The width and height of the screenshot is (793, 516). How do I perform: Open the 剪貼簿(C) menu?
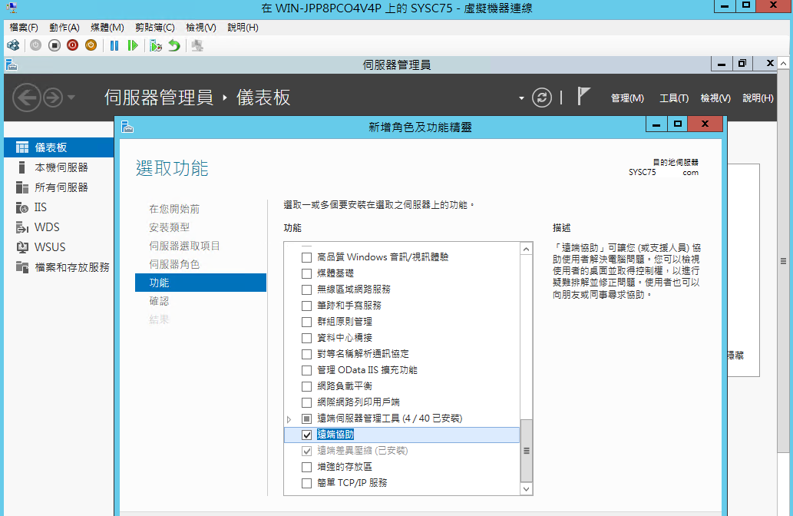click(155, 28)
